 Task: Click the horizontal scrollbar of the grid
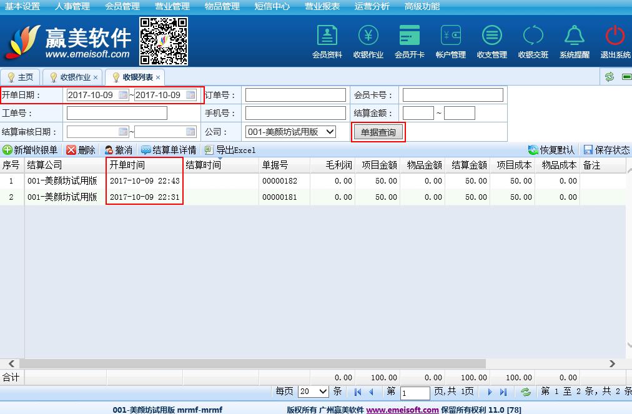coord(250,363)
